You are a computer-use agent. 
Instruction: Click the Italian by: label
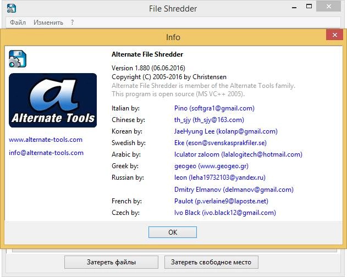(x=125, y=108)
